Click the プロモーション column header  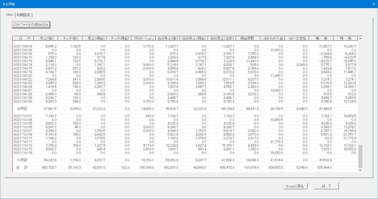tap(143, 38)
